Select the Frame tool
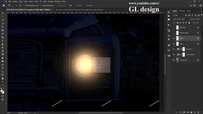The height and width of the screenshot is (114, 203). 3,30
